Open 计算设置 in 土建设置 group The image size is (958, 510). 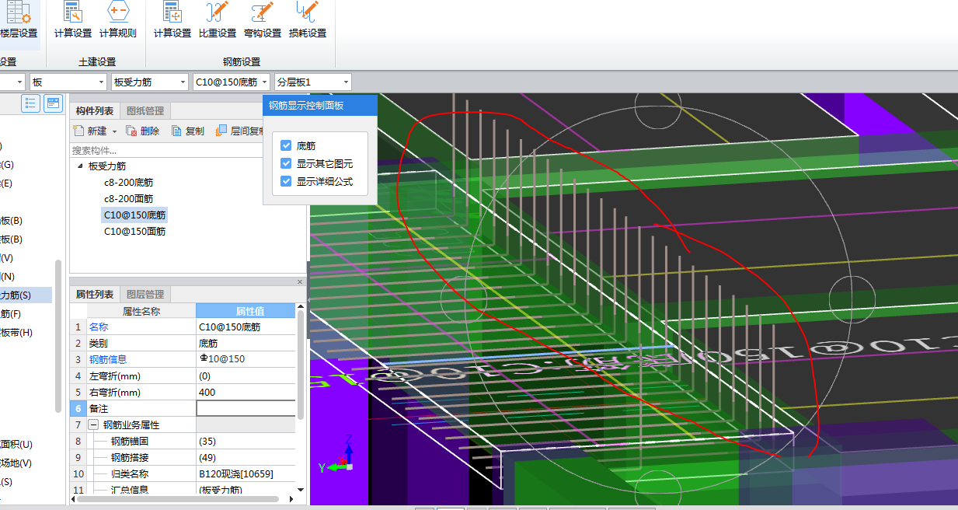[x=73, y=21]
